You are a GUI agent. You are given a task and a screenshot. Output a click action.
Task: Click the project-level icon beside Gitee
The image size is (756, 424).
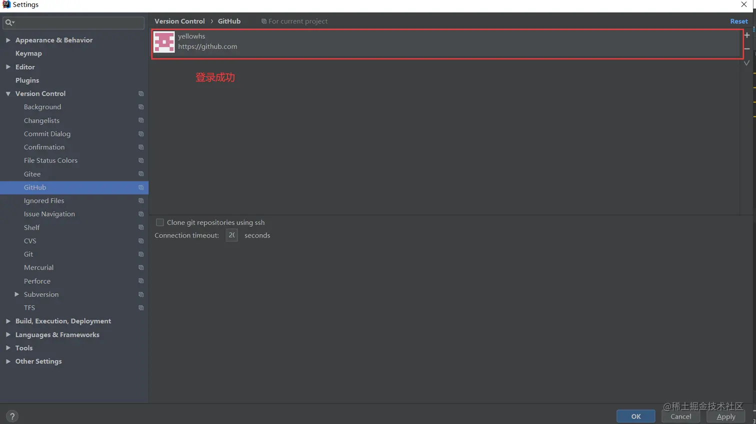tap(141, 174)
